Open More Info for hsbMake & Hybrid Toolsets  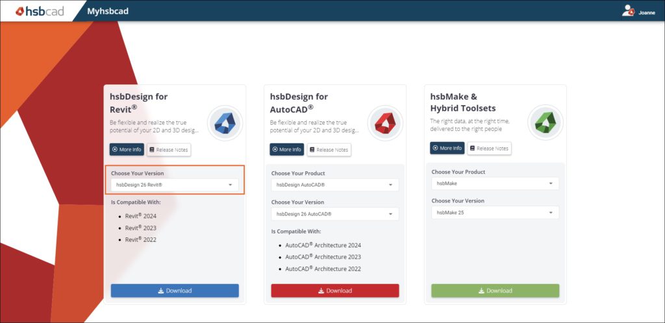447,148
